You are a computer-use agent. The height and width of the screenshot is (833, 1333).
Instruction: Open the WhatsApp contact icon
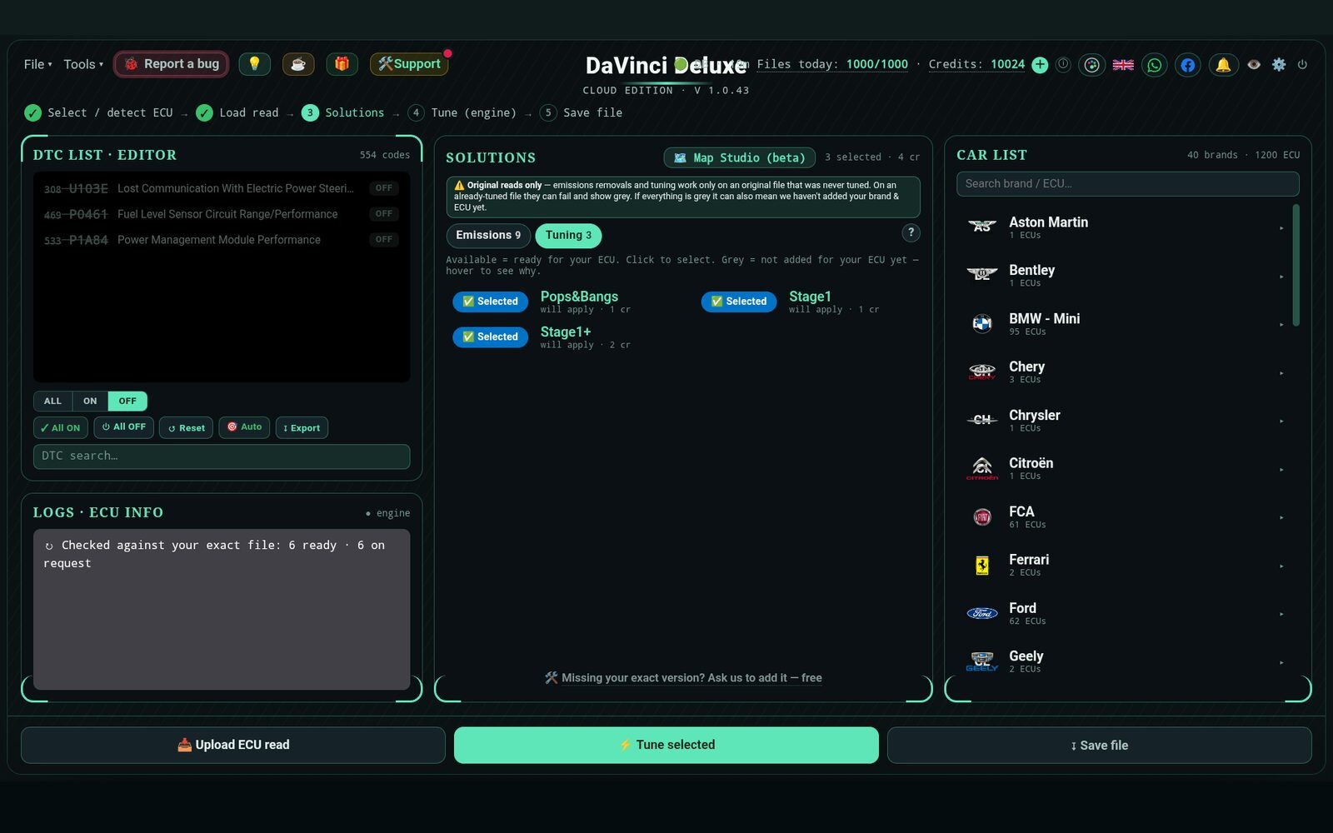click(1155, 64)
